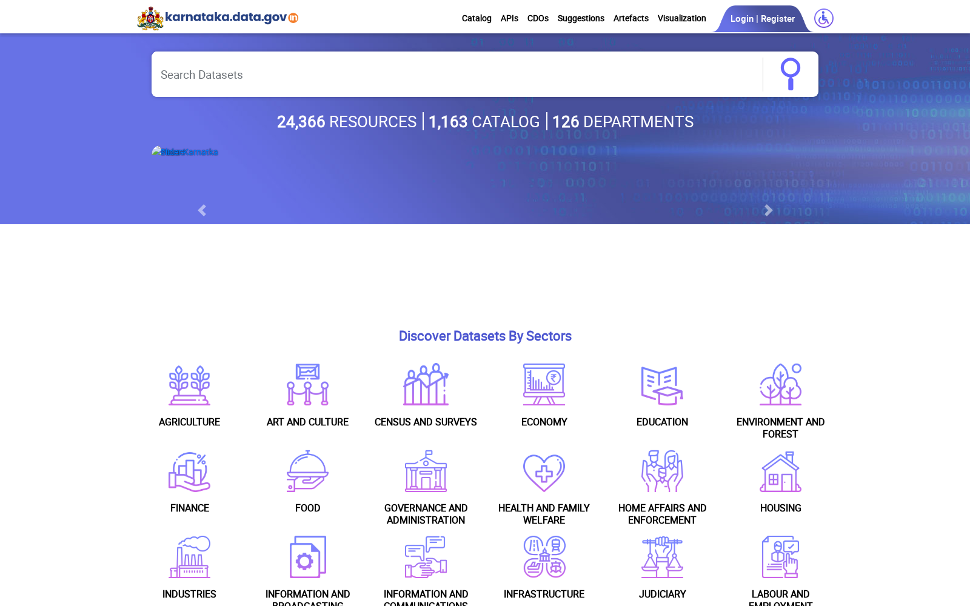Open the HOUSING text link
Viewport: 970px width, 606px height.
pos(780,508)
